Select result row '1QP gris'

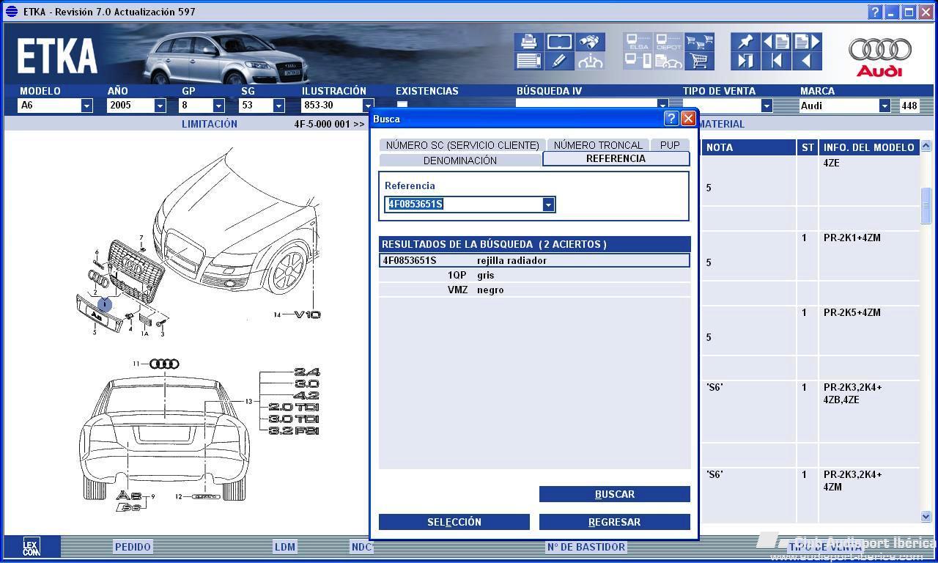coord(534,275)
